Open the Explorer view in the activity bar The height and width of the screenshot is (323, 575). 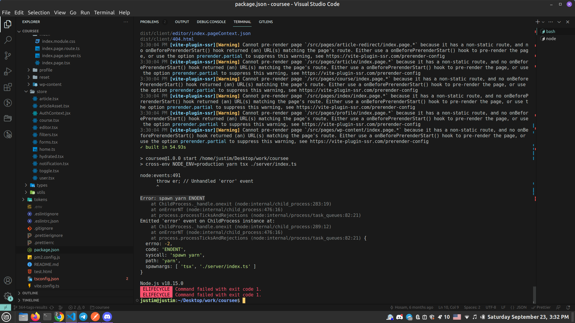(x=8, y=24)
